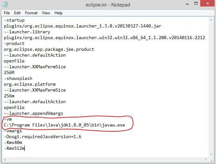
Task: Click the -Xms40m line
Action: [13, 142]
